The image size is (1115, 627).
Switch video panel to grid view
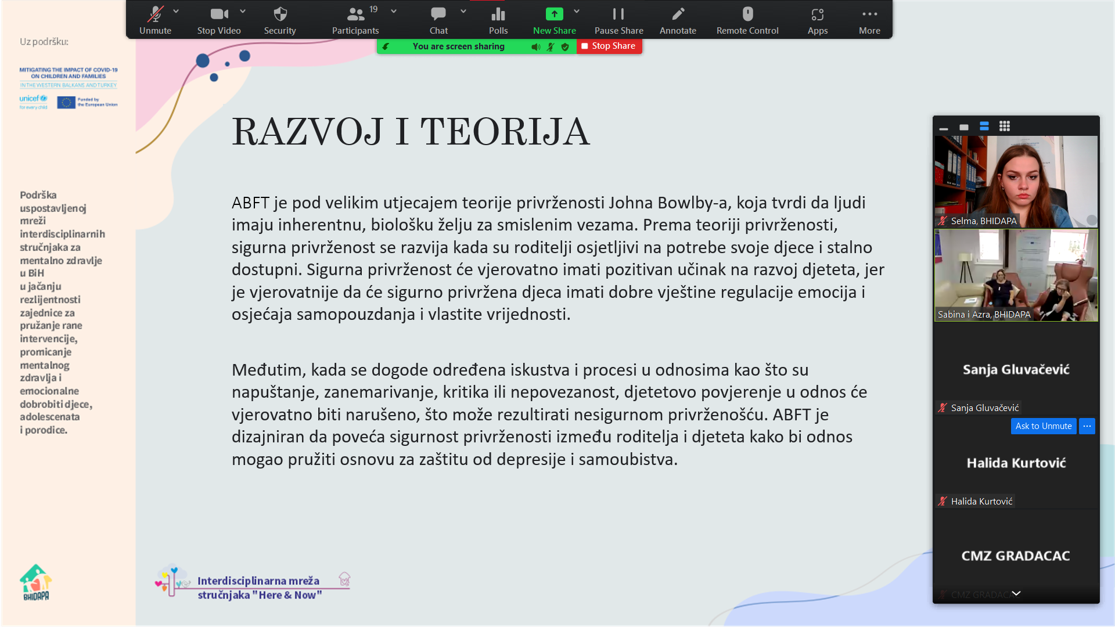tap(1004, 127)
